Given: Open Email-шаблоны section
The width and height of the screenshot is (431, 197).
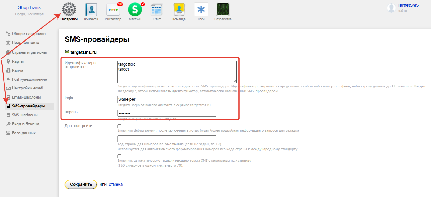Looking at the screenshot, I should click(26, 97).
